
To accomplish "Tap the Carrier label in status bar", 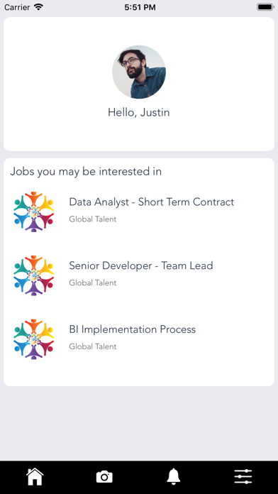I will 17,7.
